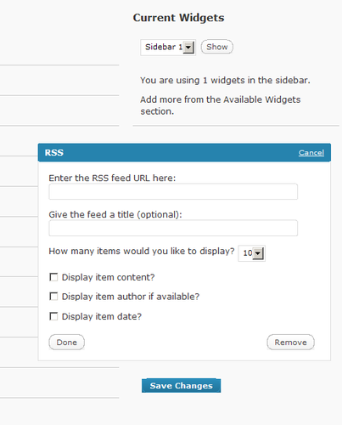This screenshot has width=342, height=425.
Task: Click the Current Widgets heading
Action: click(x=178, y=18)
